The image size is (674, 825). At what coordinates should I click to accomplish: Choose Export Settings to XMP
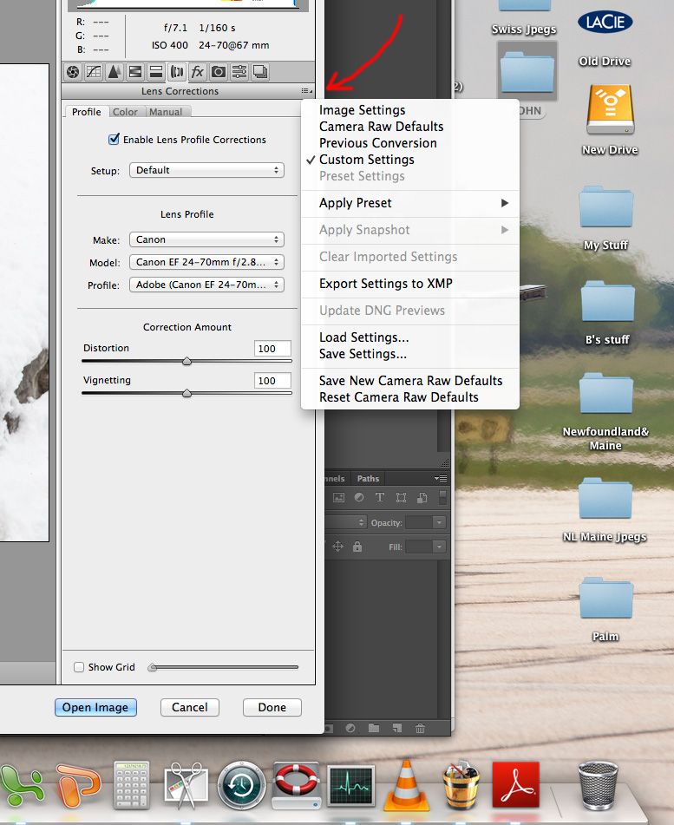385,284
